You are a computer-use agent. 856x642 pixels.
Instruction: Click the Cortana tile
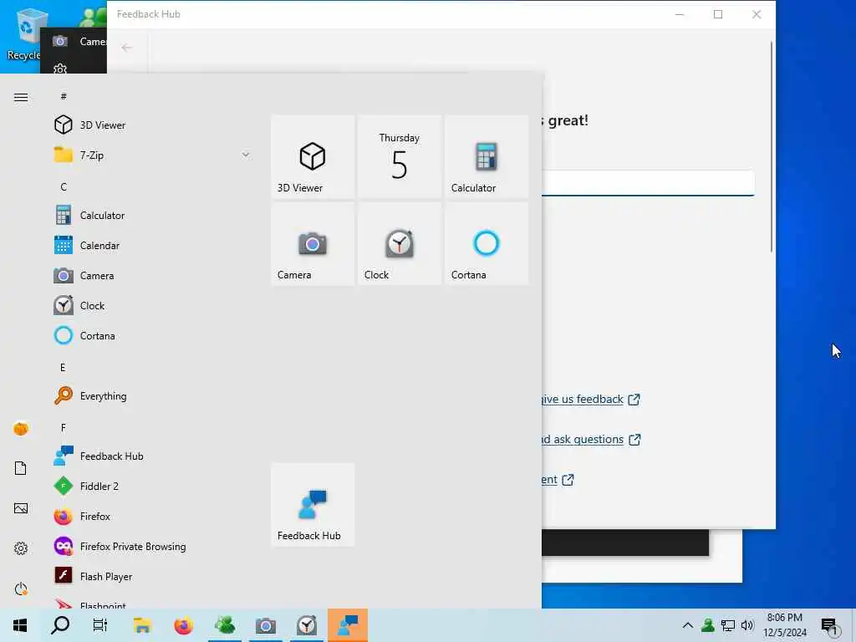[x=486, y=243]
